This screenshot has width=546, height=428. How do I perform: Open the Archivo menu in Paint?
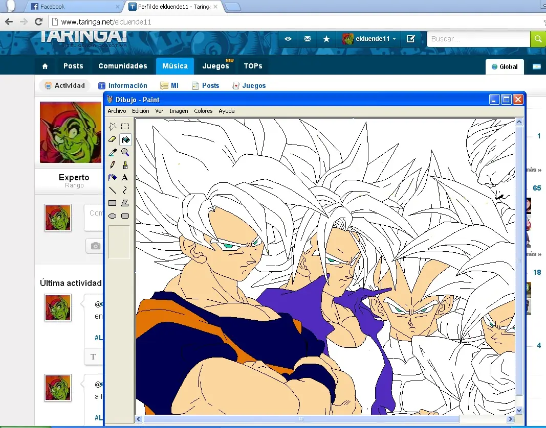pyautogui.click(x=117, y=111)
